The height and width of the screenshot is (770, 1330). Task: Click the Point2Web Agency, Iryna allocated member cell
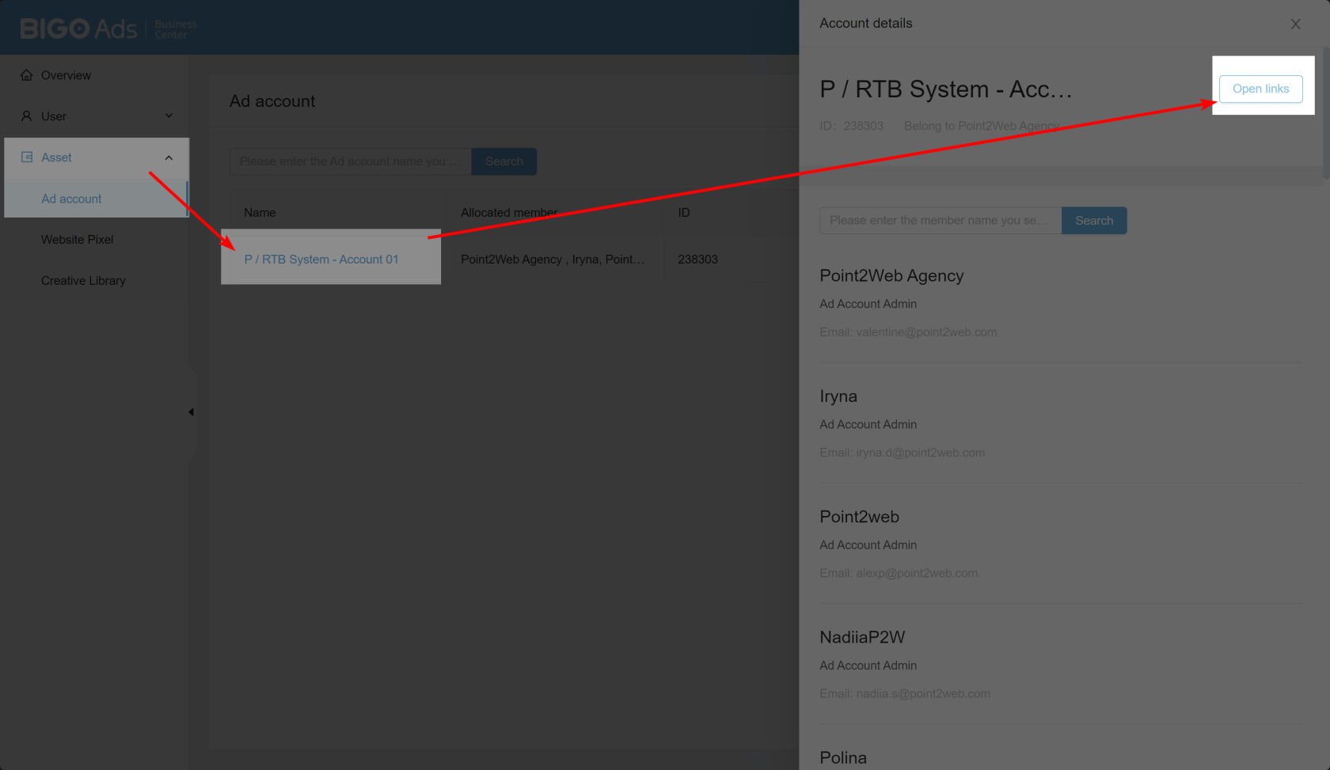(553, 260)
